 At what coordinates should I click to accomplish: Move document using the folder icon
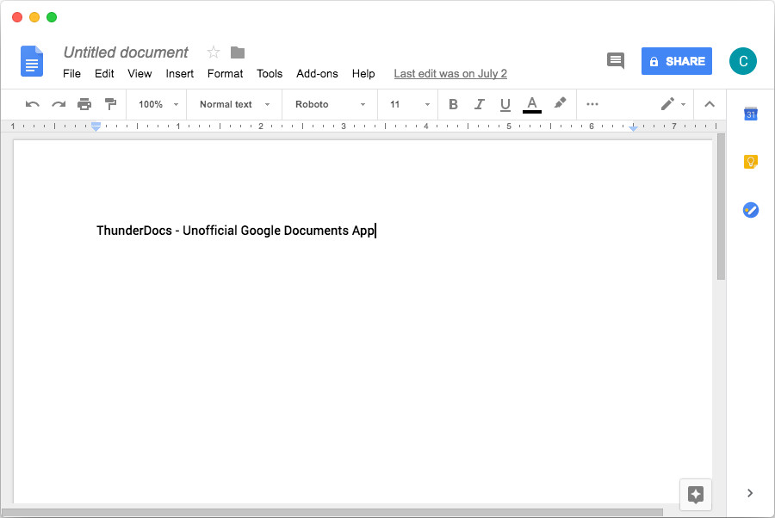(x=238, y=52)
